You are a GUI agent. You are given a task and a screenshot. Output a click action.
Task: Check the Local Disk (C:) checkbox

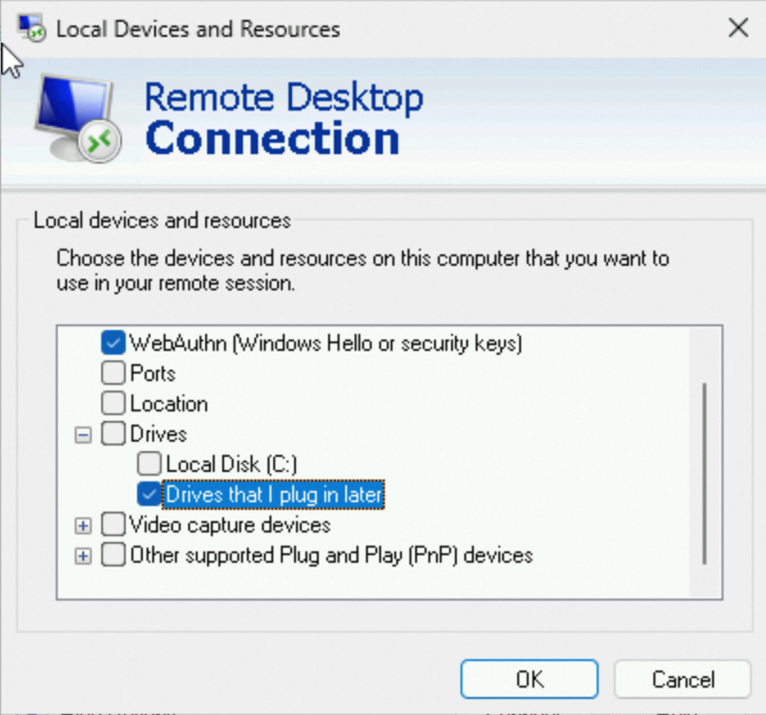(x=149, y=463)
